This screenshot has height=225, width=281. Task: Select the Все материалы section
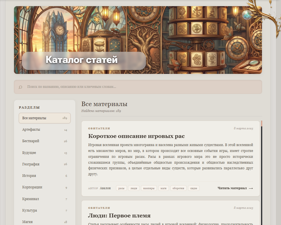[x=45, y=118]
